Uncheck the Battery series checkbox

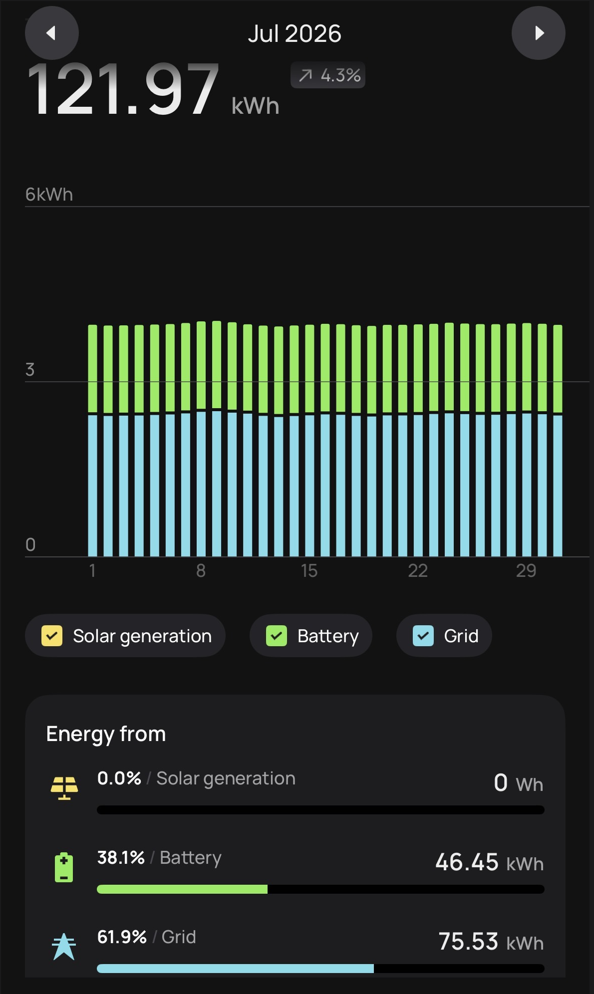pos(277,636)
